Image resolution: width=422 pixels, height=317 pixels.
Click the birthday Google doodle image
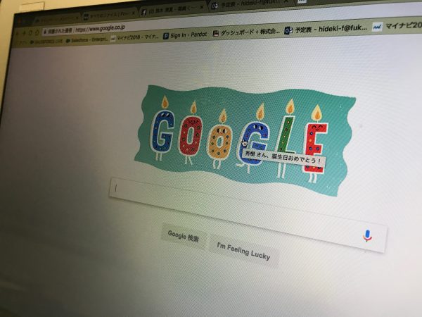(244, 139)
